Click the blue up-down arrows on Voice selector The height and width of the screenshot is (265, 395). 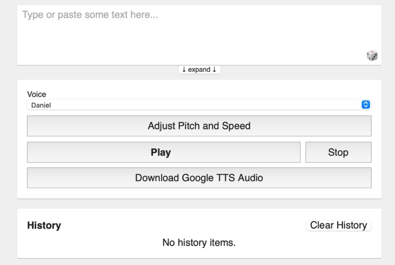366,105
